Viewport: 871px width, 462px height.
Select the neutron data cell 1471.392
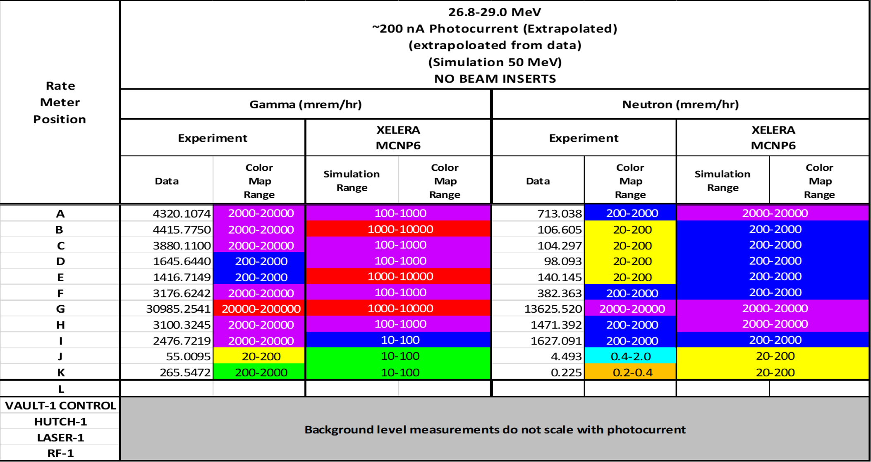tap(538, 325)
